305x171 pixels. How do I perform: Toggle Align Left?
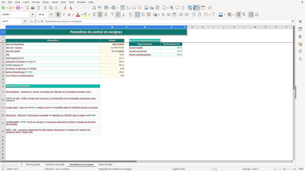(x=94, y=15)
